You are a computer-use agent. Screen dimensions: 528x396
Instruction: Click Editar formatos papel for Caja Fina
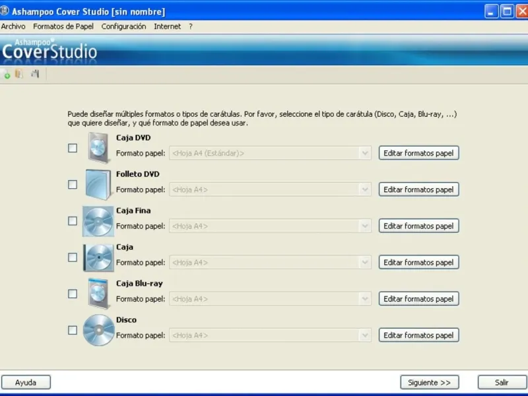tap(418, 226)
